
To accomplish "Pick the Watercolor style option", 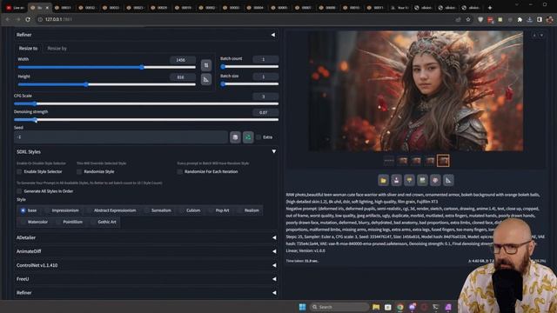I will [x=34, y=223].
